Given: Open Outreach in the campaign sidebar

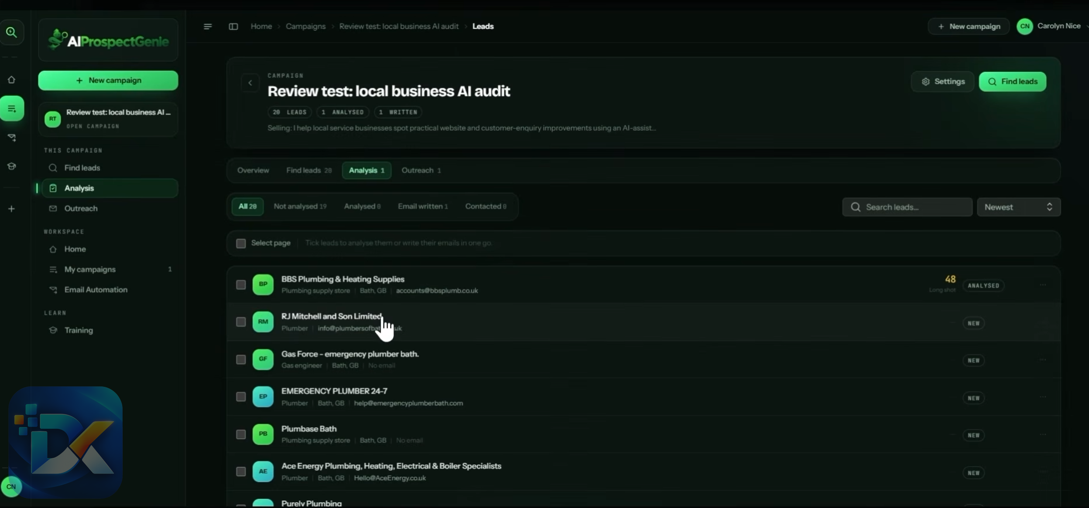Looking at the screenshot, I should (110, 209).
